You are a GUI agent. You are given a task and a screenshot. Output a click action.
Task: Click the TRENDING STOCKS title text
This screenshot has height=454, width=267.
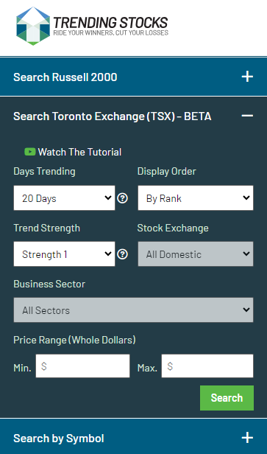pyautogui.click(x=110, y=23)
